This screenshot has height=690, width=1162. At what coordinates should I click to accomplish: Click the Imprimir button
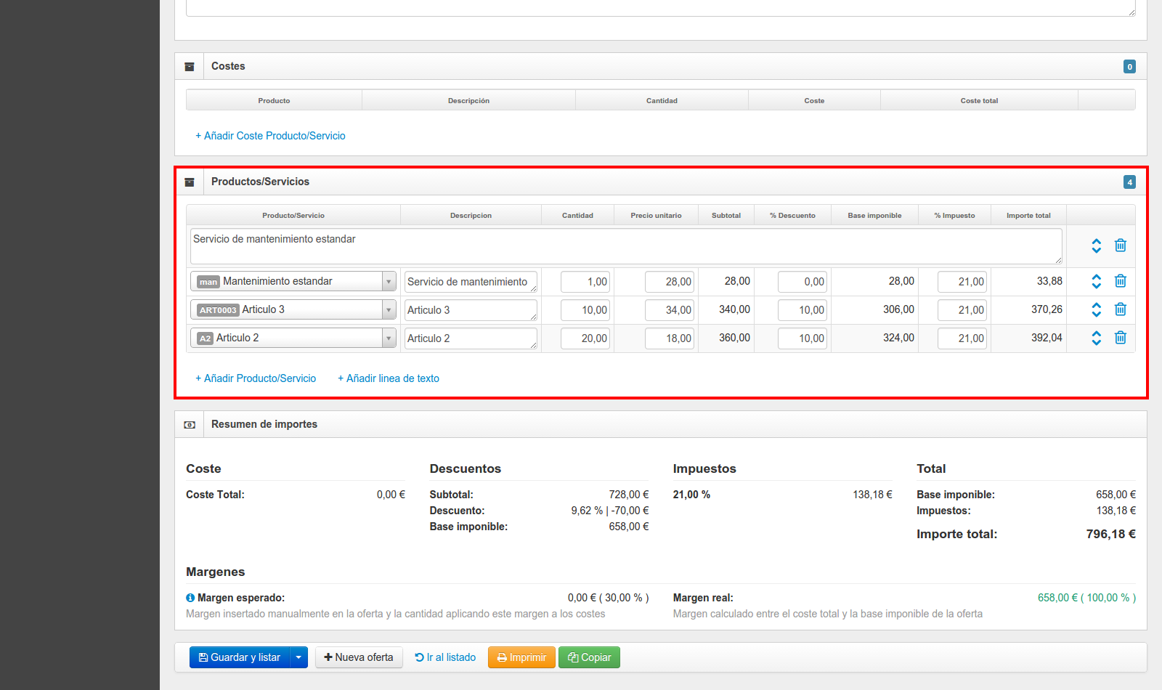tap(521, 657)
